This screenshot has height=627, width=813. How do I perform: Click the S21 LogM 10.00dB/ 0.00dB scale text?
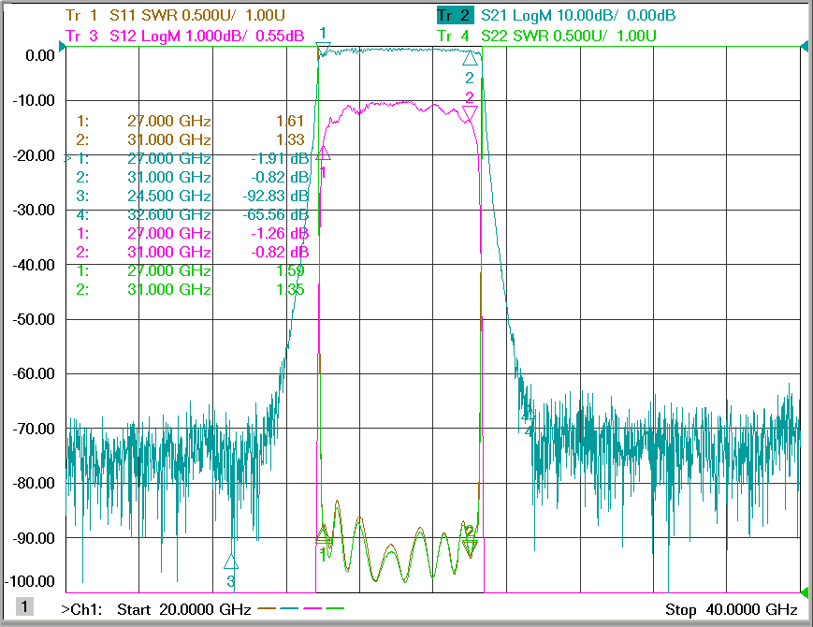[578, 15]
